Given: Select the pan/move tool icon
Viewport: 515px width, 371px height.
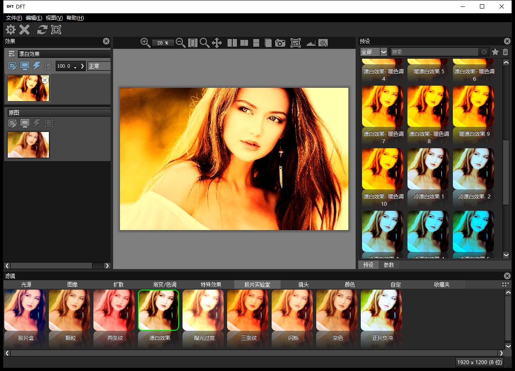Looking at the screenshot, I should click(x=217, y=42).
